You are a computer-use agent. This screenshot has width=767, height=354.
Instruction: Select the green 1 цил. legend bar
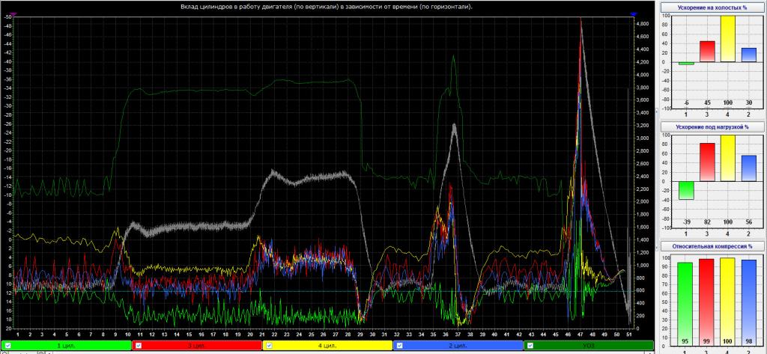pos(67,346)
